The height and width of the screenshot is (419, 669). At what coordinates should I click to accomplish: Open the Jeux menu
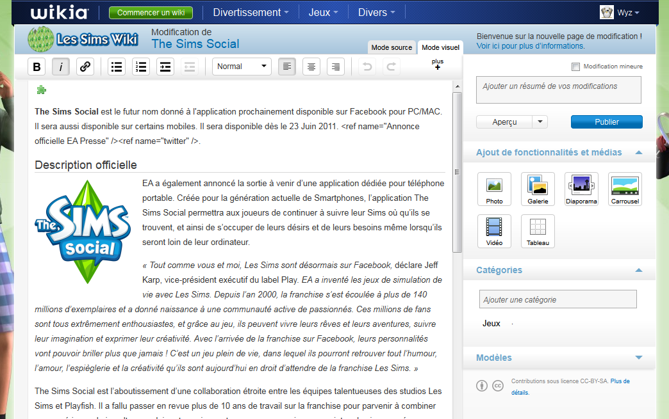[323, 12]
